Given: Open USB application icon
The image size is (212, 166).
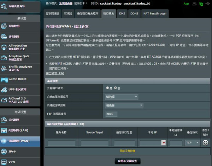Looking at the screenshot, I should pos(4,90).
